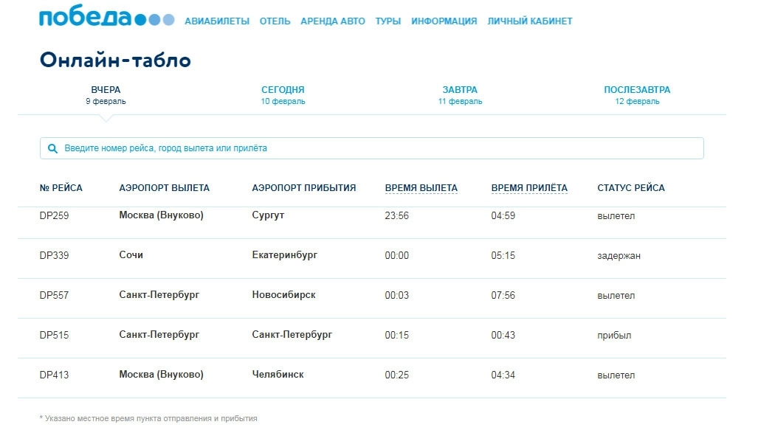Sort by Время вылета column

pos(421,188)
